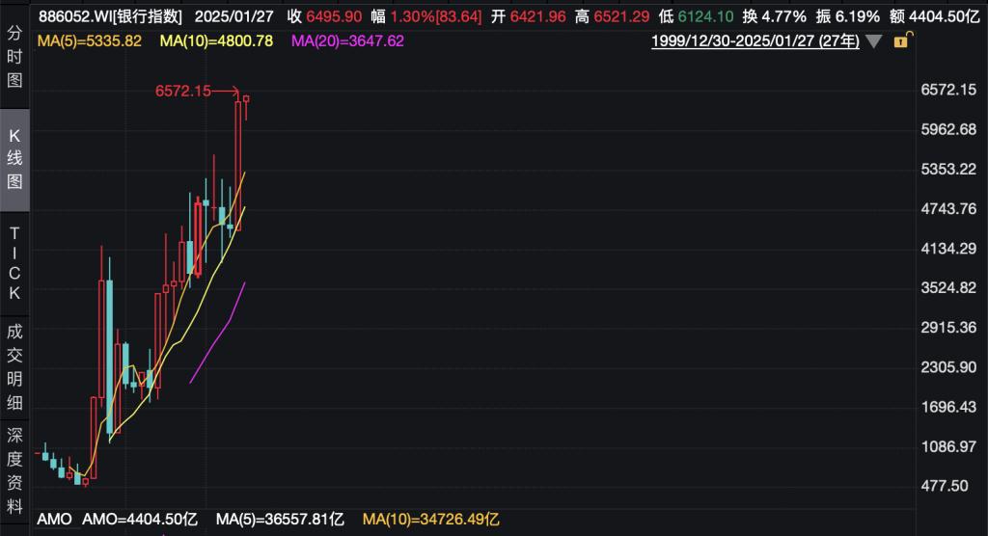The width and height of the screenshot is (988, 536).
Task: Click the 5353.22 price axis label
Action: click(x=948, y=169)
